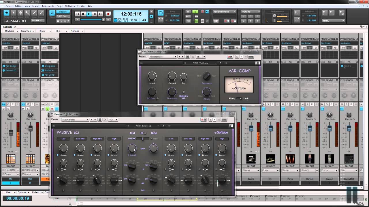Save the Vari Comp preset
369x207 pixels.
tap(188, 57)
